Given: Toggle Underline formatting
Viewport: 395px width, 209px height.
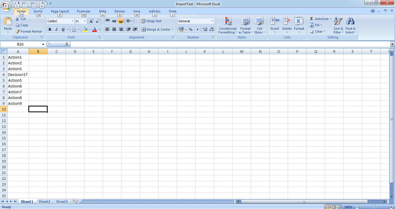Looking at the screenshot, I should pyautogui.click(x=63, y=29).
